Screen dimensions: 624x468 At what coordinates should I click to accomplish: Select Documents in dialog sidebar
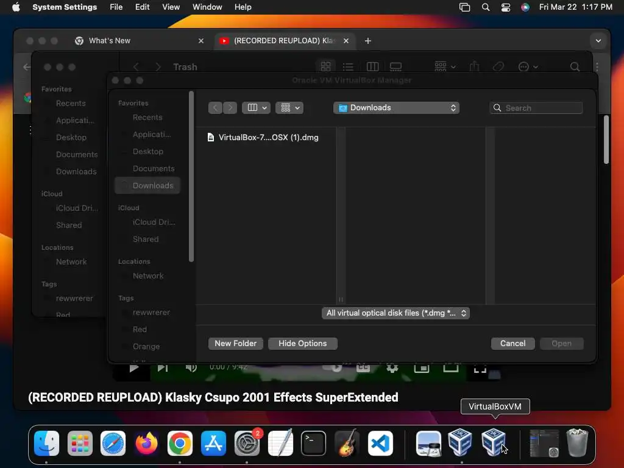click(x=153, y=168)
